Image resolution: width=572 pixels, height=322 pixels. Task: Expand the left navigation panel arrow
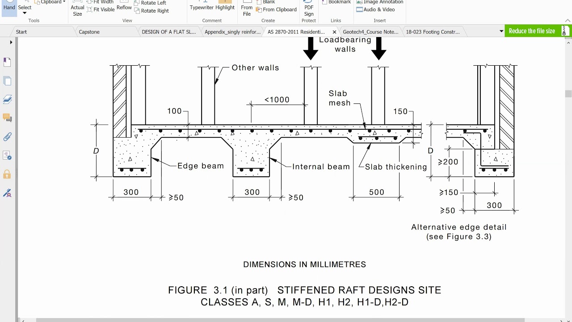tap(11, 42)
